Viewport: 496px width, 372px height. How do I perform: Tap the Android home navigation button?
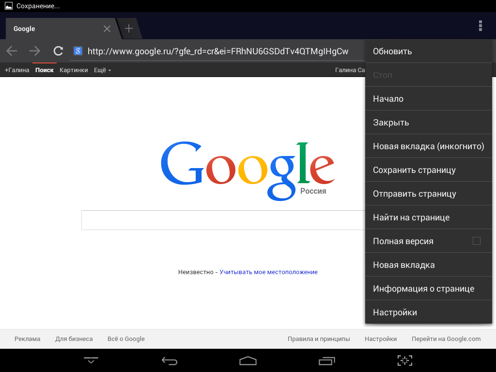click(x=248, y=360)
